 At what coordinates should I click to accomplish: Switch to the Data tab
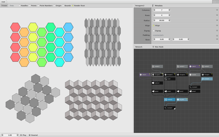[12, 5]
